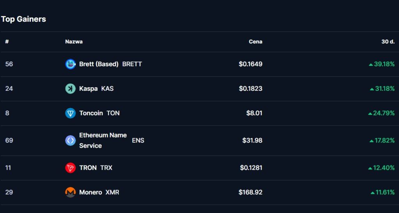Click the Kaspa coin logo
The width and height of the screenshot is (399, 213).
tap(70, 88)
